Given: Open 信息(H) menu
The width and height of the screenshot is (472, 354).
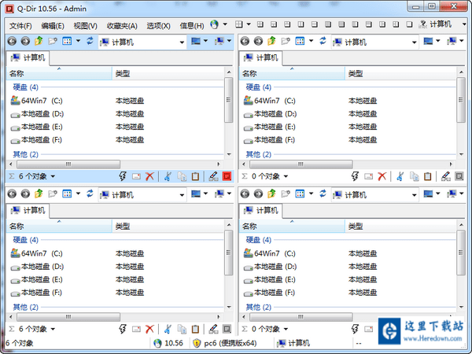Looking at the screenshot, I should pyautogui.click(x=192, y=26).
